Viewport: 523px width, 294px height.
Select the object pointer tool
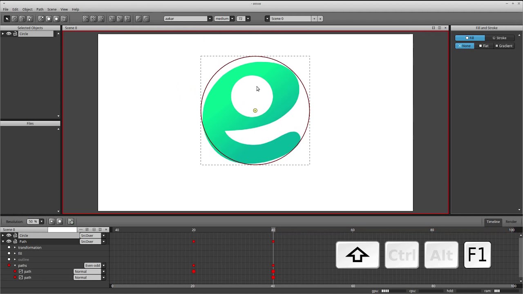[7, 19]
